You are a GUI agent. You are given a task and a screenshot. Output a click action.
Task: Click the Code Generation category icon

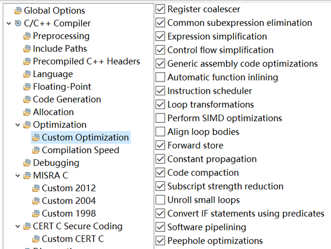click(26, 100)
